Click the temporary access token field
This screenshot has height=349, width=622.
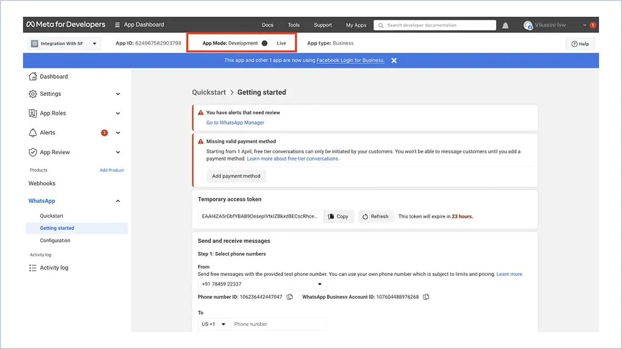pyautogui.click(x=260, y=216)
